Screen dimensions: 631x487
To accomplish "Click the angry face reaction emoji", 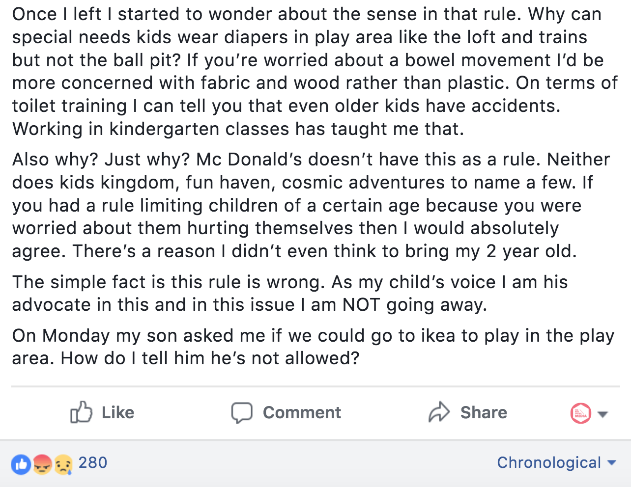I will [43, 463].
